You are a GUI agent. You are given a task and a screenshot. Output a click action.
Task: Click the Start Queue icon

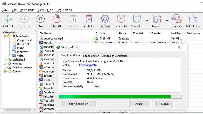point(137,19)
